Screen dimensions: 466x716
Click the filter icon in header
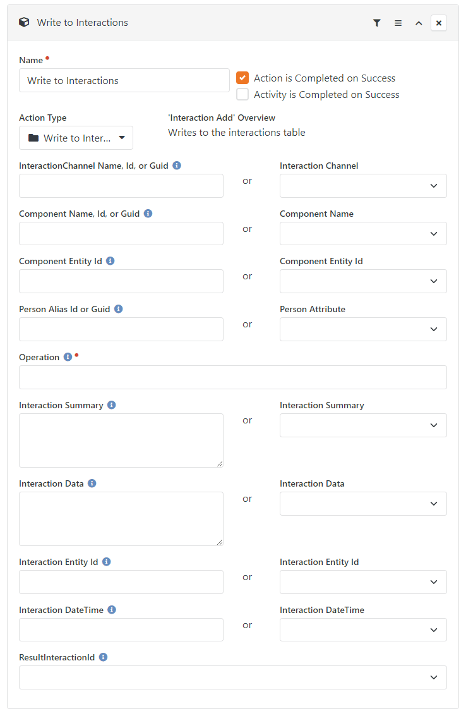coord(376,23)
